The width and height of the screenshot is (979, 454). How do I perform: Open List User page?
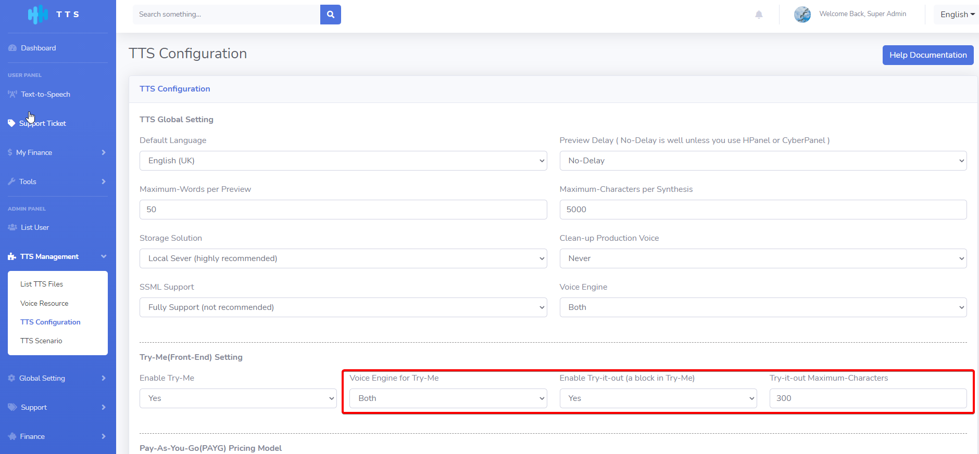pyautogui.click(x=35, y=227)
